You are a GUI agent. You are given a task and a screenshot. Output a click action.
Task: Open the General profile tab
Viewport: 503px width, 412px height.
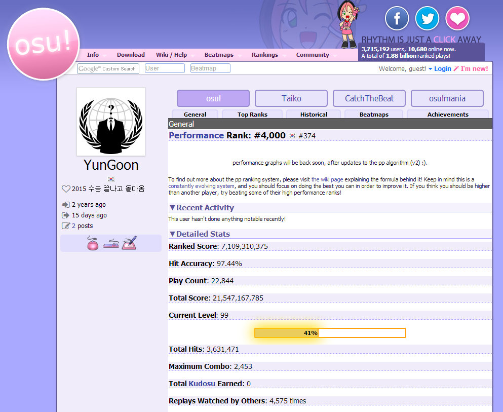(x=195, y=114)
